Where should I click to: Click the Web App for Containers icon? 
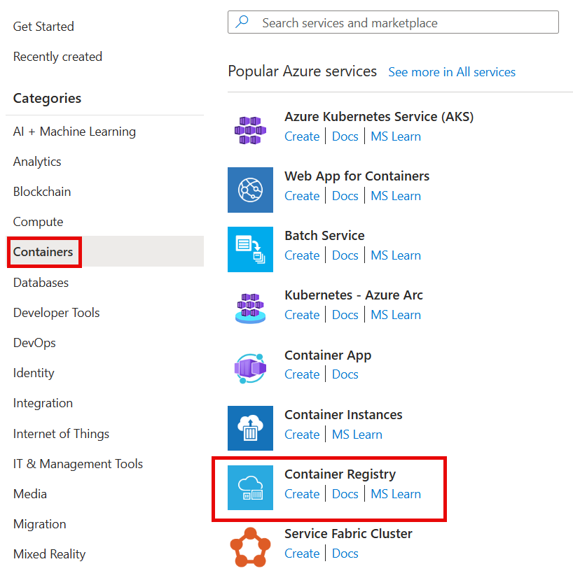(250, 190)
